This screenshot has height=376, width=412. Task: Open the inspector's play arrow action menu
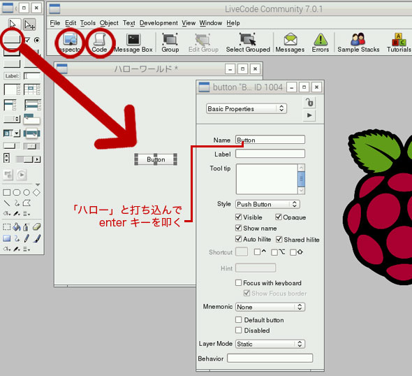point(309,115)
